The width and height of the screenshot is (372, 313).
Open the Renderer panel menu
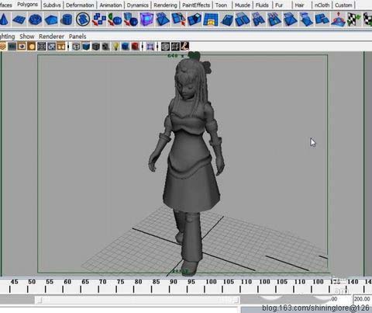(x=51, y=37)
